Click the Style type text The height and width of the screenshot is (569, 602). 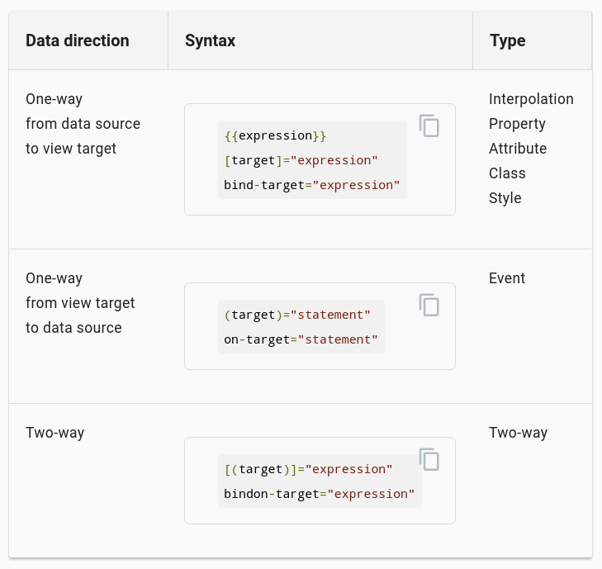[505, 198]
